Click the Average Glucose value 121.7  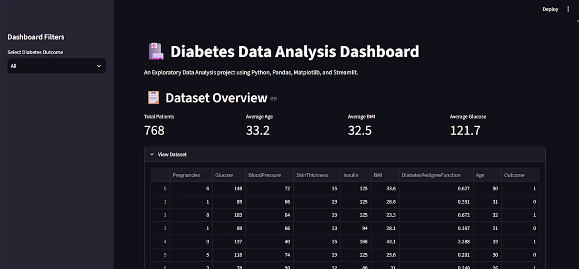coord(465,130)
